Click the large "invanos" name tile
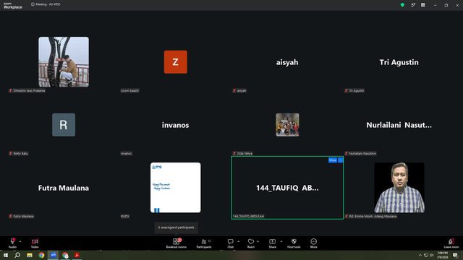 click(x=175, y=125)
